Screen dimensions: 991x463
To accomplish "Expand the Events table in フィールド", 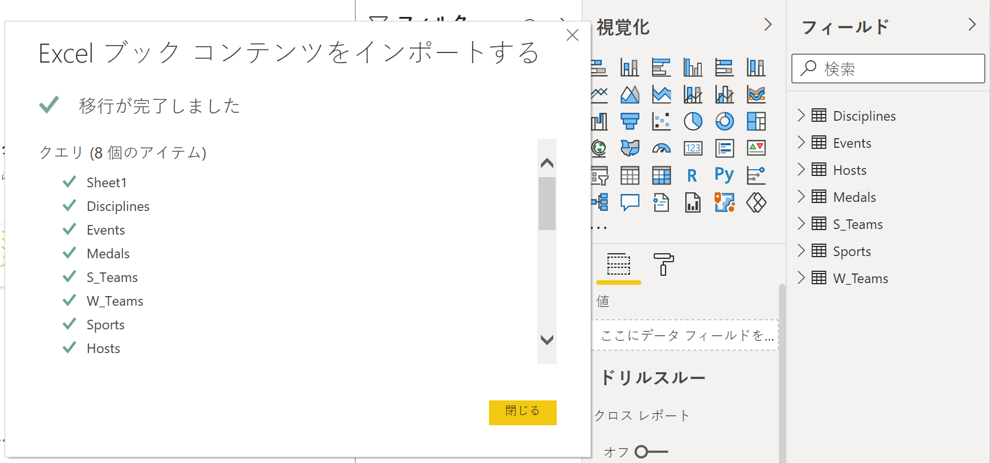I will click(x=801, y=143).
